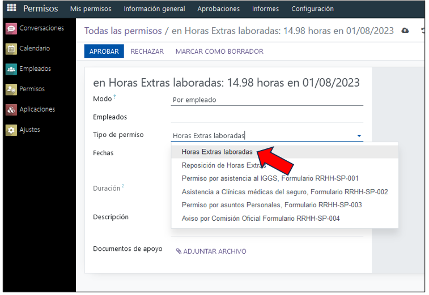Open the 'Configuración' menu
The image size is (429, 295).
(312, 8)
